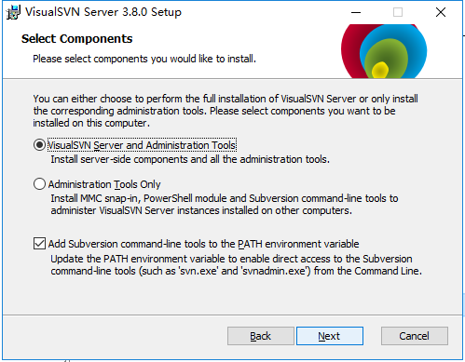Click the 'Administration Tools Only' label text
465x362 pixels.
coord(104,184)
